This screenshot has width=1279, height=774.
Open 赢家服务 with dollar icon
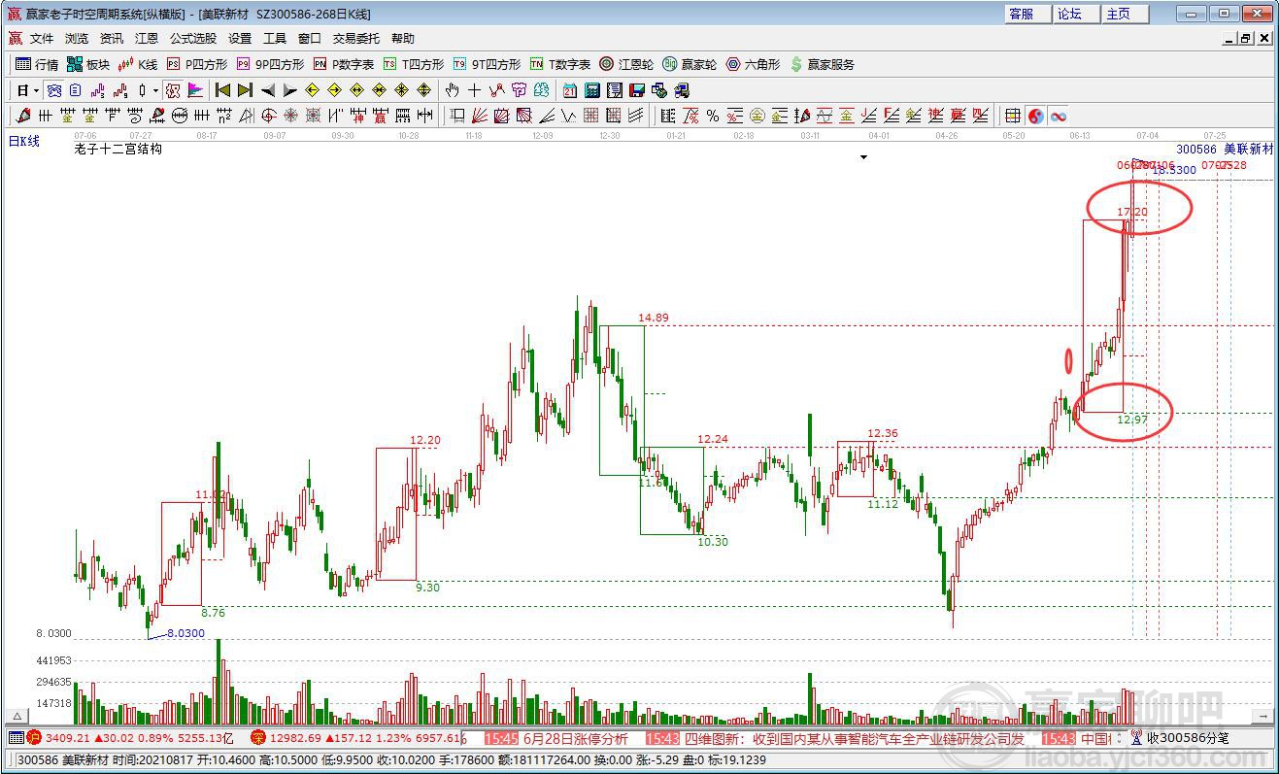(822, 64)
